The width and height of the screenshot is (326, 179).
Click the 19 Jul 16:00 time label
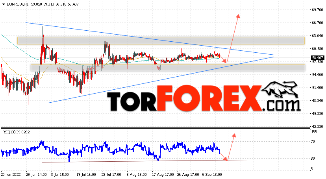pos(86,175)
